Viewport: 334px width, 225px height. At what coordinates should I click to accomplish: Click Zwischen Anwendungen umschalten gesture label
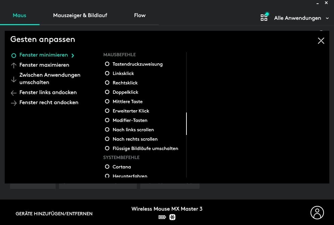coord(50,78)
